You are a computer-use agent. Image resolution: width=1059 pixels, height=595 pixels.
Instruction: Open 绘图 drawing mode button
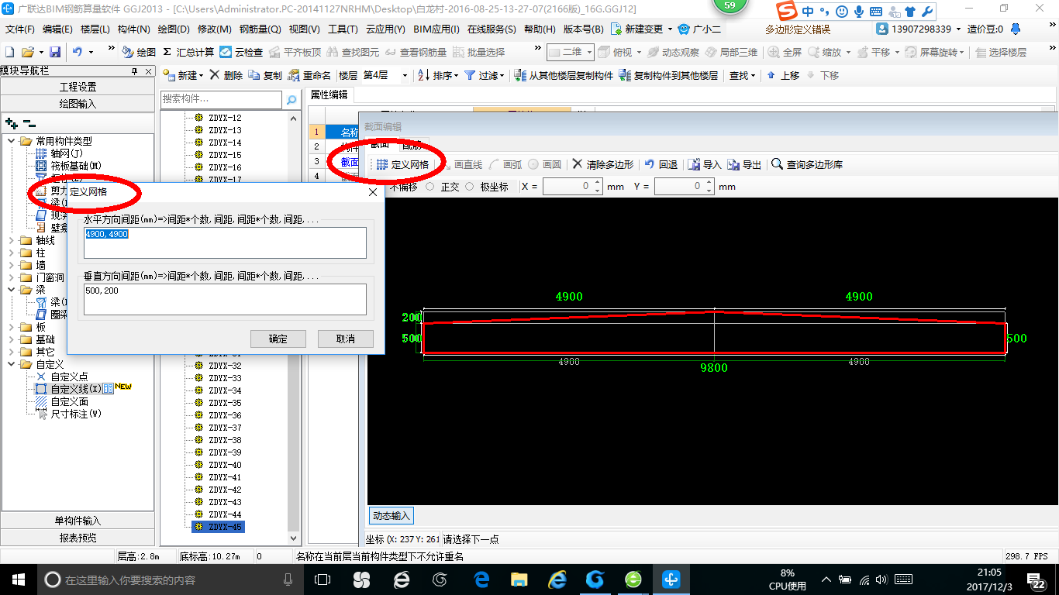coord(139,52)
